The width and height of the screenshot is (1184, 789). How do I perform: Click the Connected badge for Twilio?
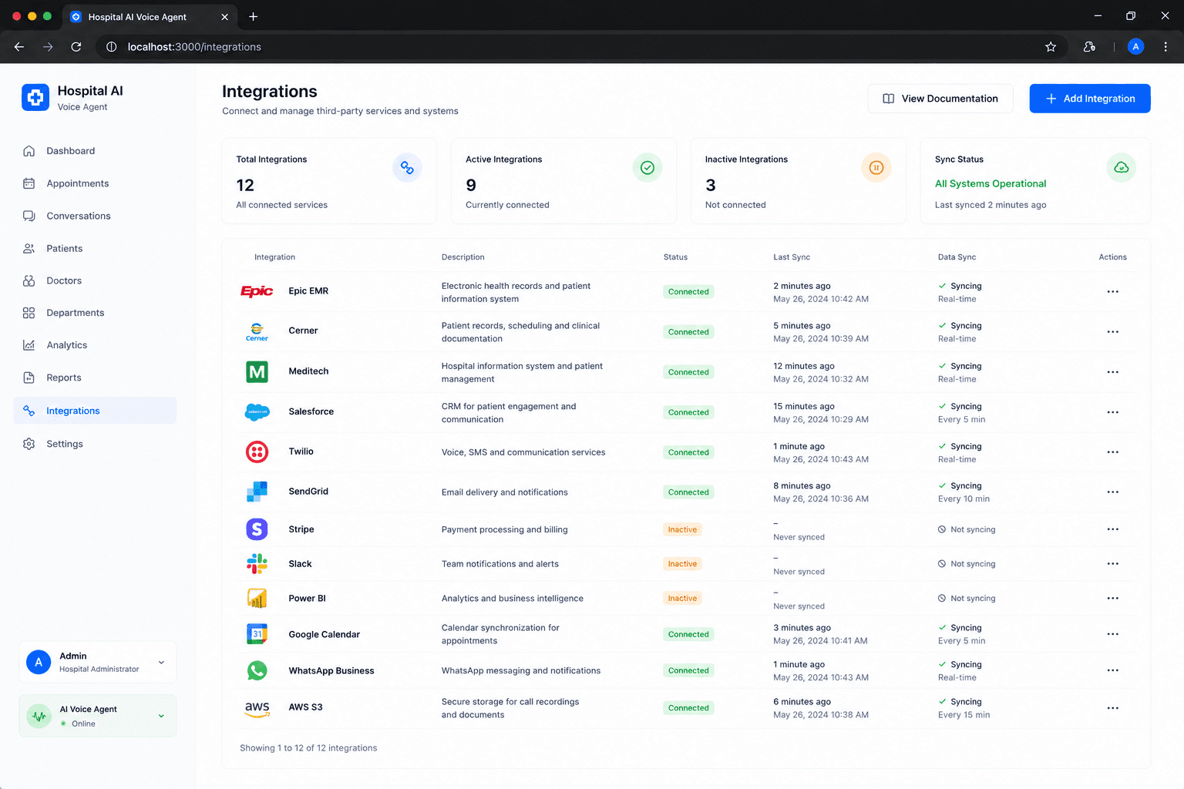(688, 452)
